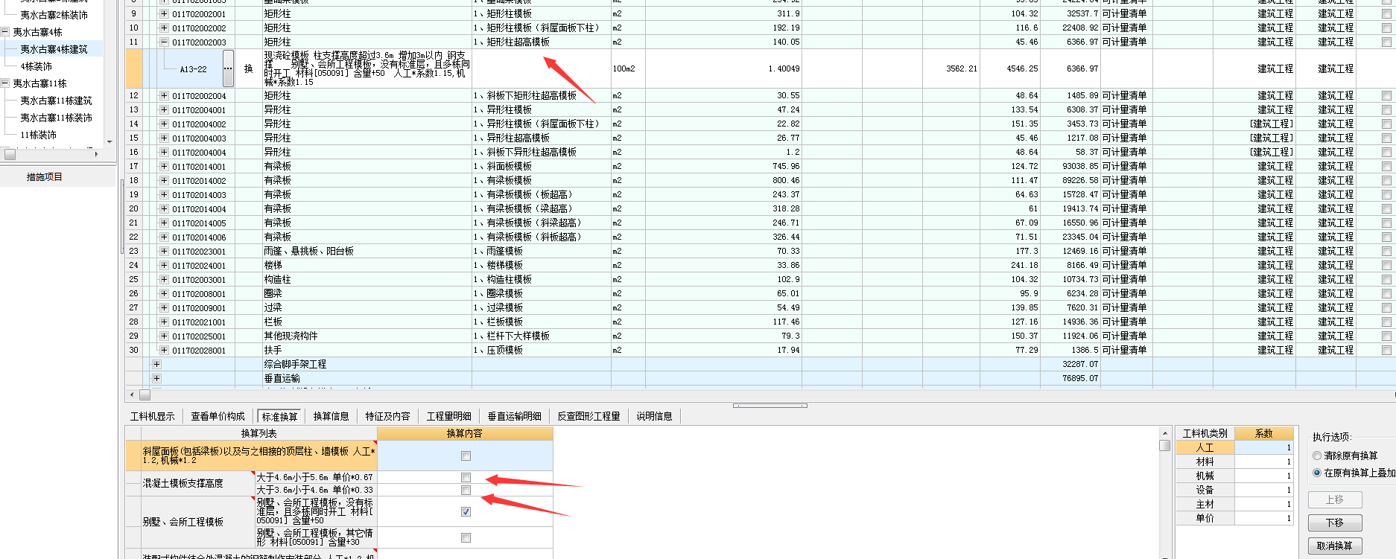
Task: Collapse row 011702002003 with the minus icon
Action: pyautogui.click(x=164, y=42)
